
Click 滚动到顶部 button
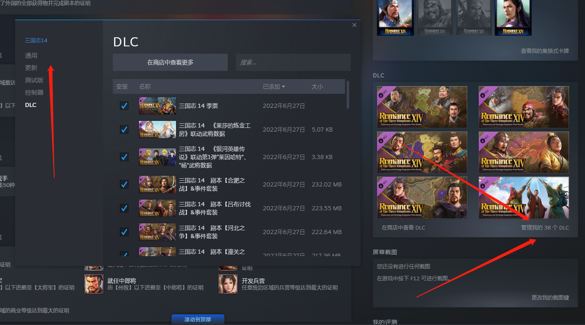click(198, 319)
